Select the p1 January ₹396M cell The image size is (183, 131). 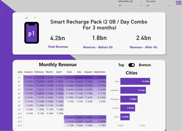pyautogui.click(x=29, y=77)
